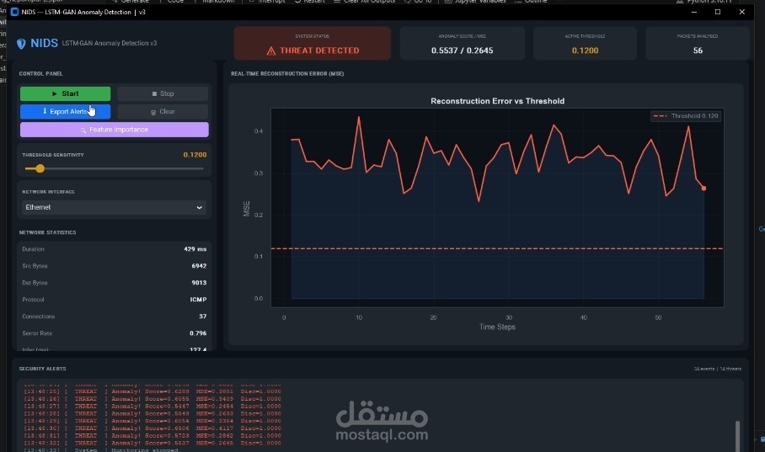
Task: Click the alert row with MSE=0.3409
Action: coord(152,399)
